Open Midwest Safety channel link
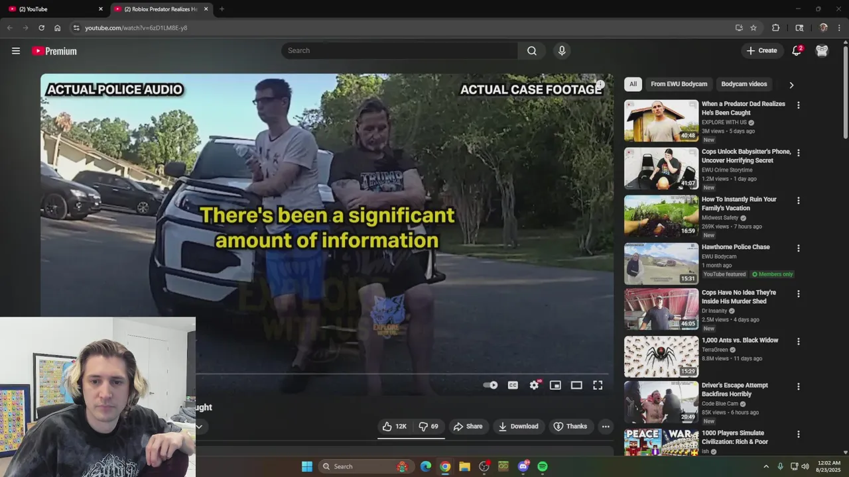Screen dimensions: 849x477 [720, 218]
